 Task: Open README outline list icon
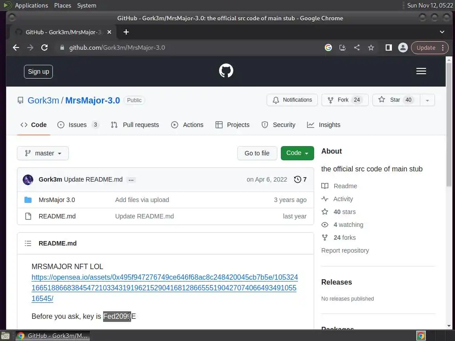coord(28,243)
